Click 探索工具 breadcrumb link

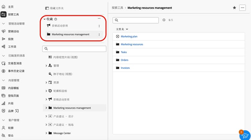pos(117,8)
